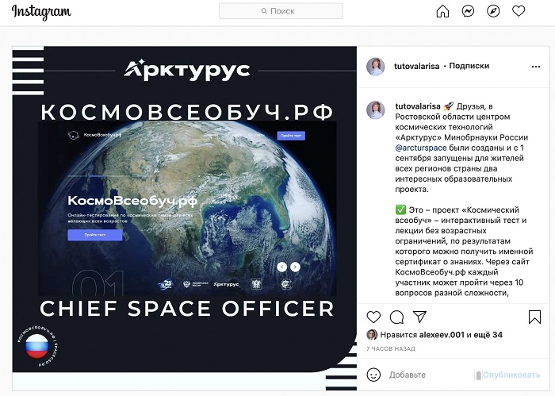Click the left arrow in image carousel
Screen dimensions: 555x396
coord(281,267)
